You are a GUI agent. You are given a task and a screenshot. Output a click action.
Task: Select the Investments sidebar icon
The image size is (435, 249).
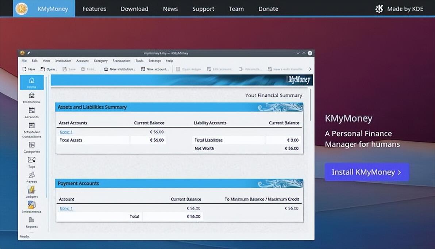click(32, 207)
